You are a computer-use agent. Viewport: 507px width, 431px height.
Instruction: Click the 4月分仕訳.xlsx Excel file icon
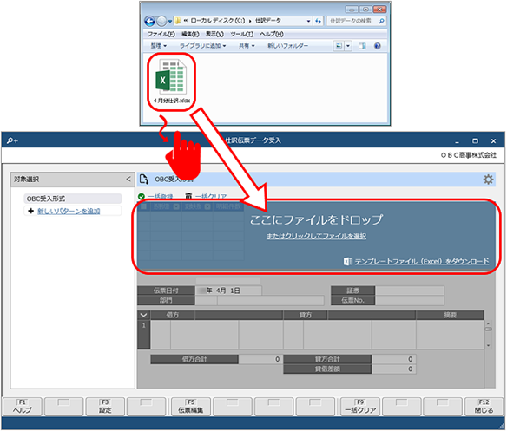click(x=171, y=77)
